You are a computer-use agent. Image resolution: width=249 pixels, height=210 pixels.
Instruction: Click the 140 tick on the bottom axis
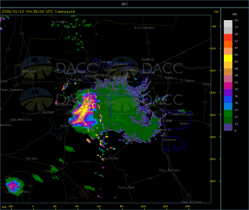188,206
